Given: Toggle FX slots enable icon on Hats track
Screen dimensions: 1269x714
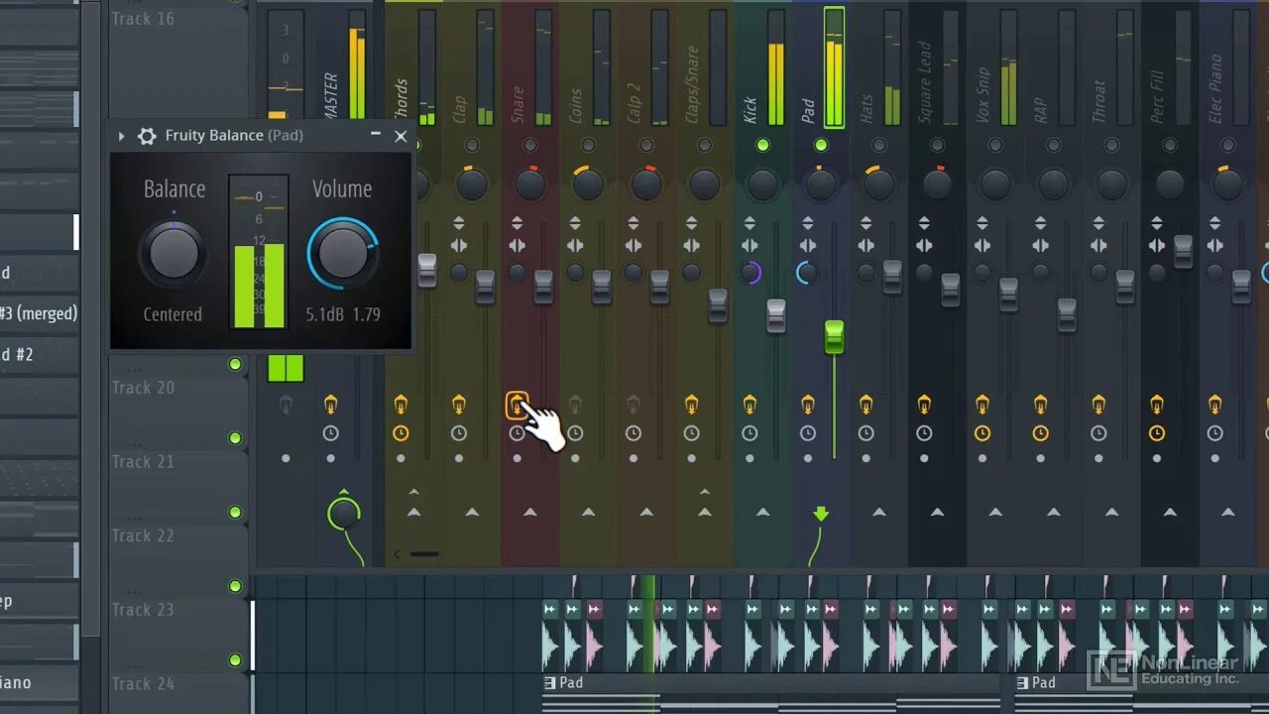Looking at the screenshot, I should 865,405.
